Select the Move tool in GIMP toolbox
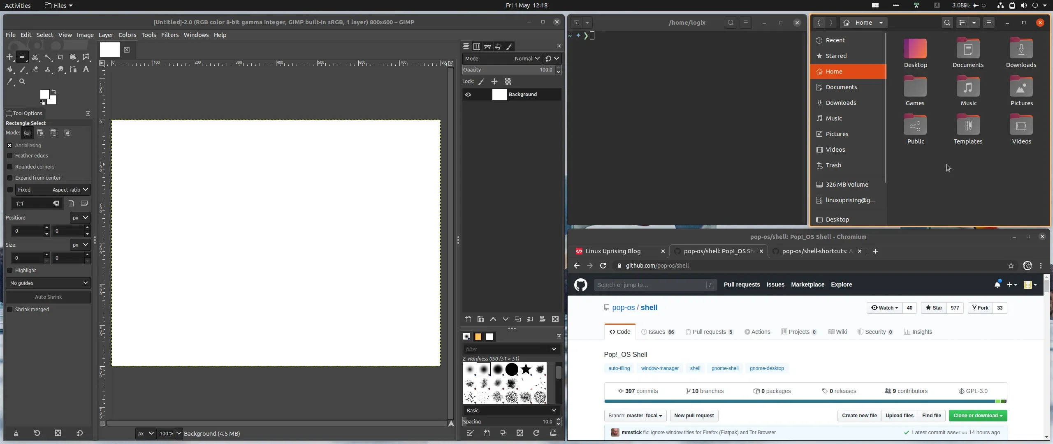This screenshot has height=444, width=1053. point(9,57)
